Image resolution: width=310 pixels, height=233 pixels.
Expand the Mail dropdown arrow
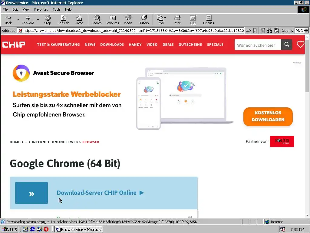165,18
